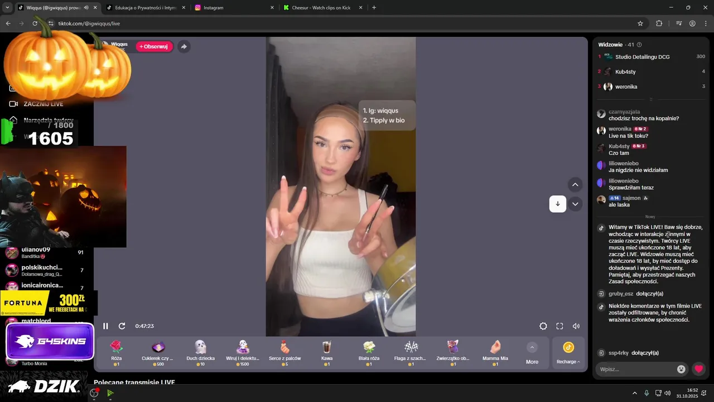Open a new browser tab
Image resolution: width=714 pixels, height=402 pixels.
tap(374, 8)
